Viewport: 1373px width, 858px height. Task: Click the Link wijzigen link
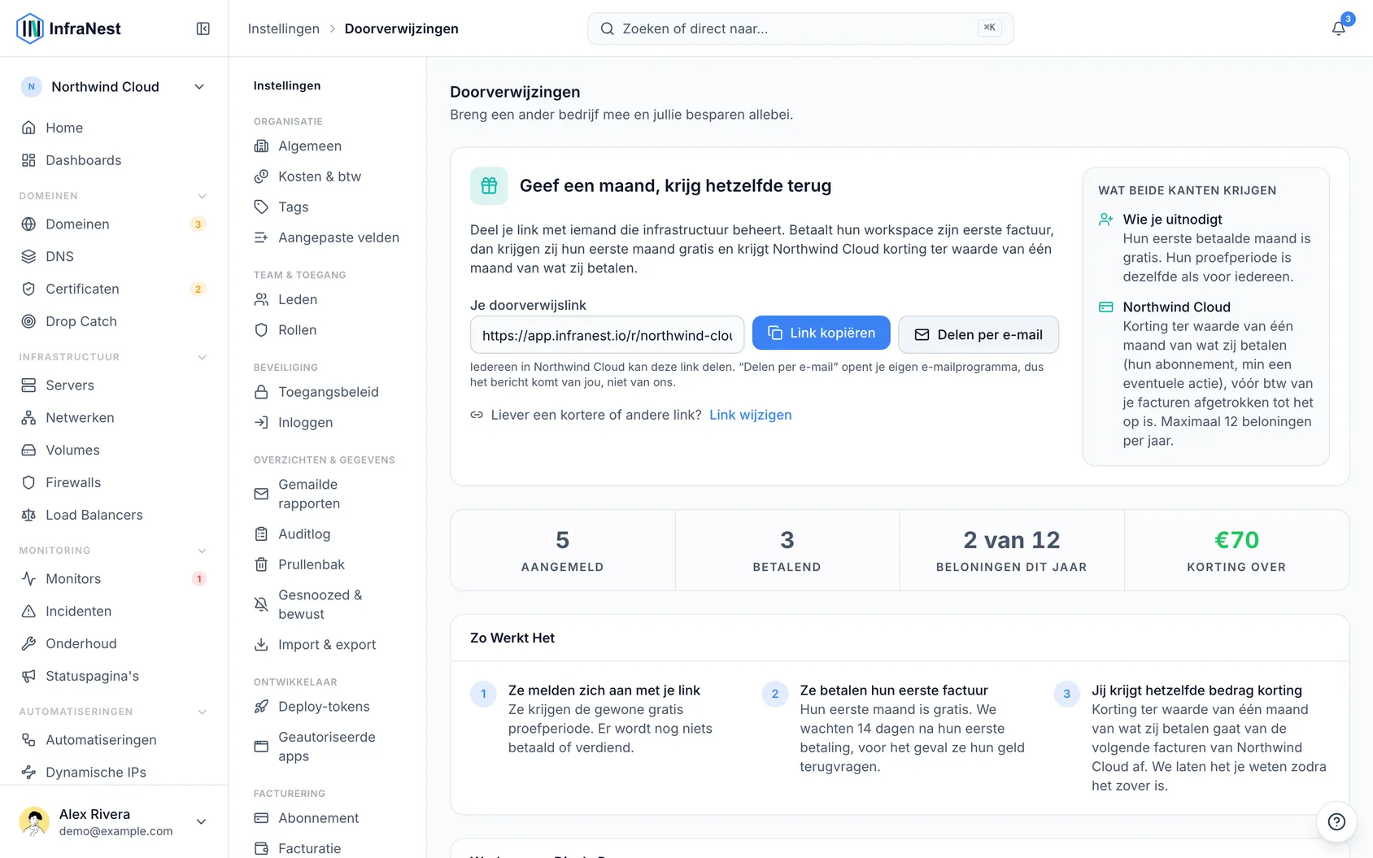tap(750, 415)
